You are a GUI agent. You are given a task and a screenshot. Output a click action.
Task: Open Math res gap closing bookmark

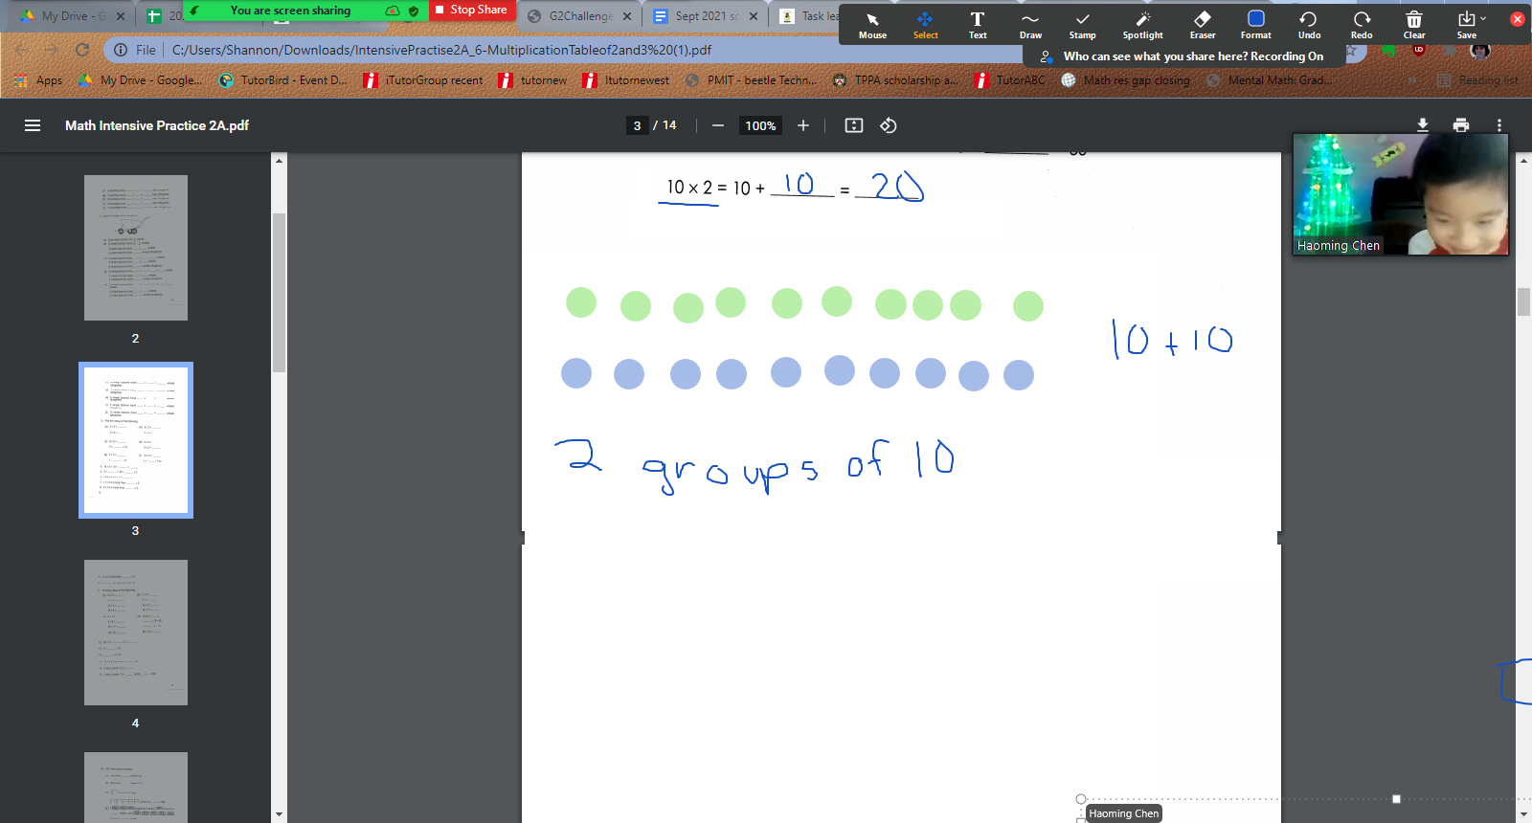pyautogui.click(x=1126, y=80)
